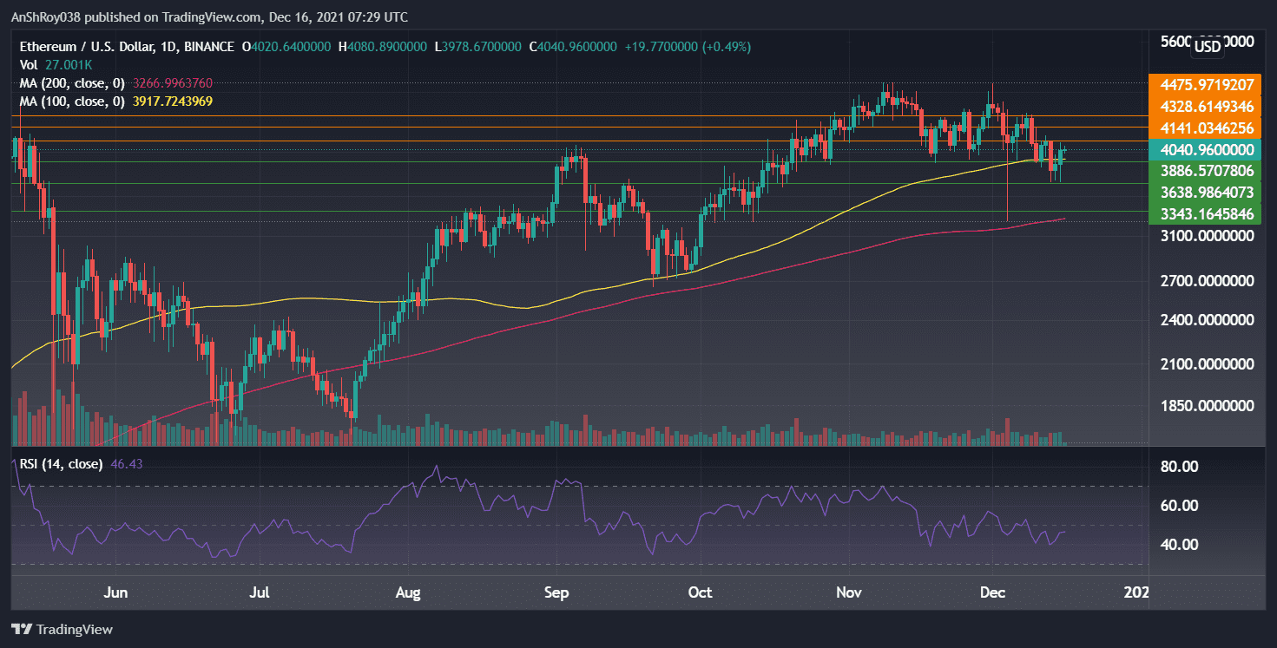Click the green 3343.1645846 support label
1277x648 pixels.
click(1207, 213)
